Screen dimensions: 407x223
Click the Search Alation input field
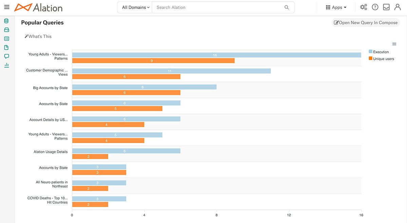219,7
